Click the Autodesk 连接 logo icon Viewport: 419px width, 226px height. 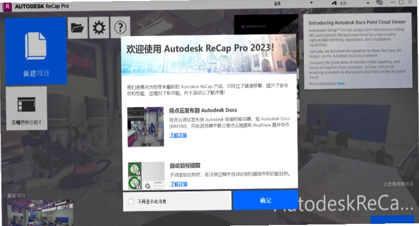[x=334, y=3]
